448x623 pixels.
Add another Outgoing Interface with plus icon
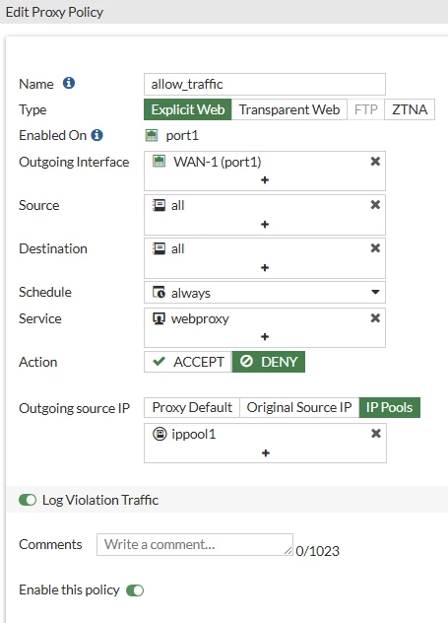coord(265,180)
